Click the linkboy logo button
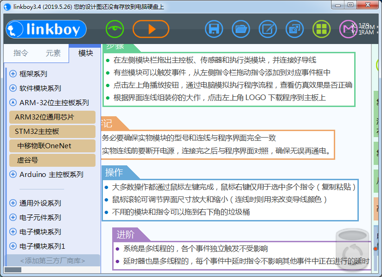 pos(46,29)
